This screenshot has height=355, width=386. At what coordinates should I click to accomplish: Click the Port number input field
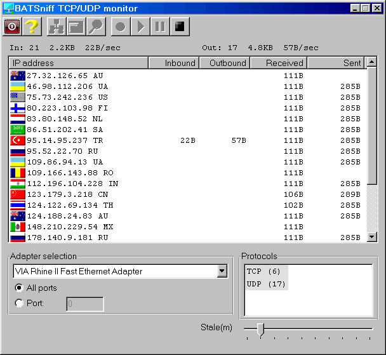point(85,304)
